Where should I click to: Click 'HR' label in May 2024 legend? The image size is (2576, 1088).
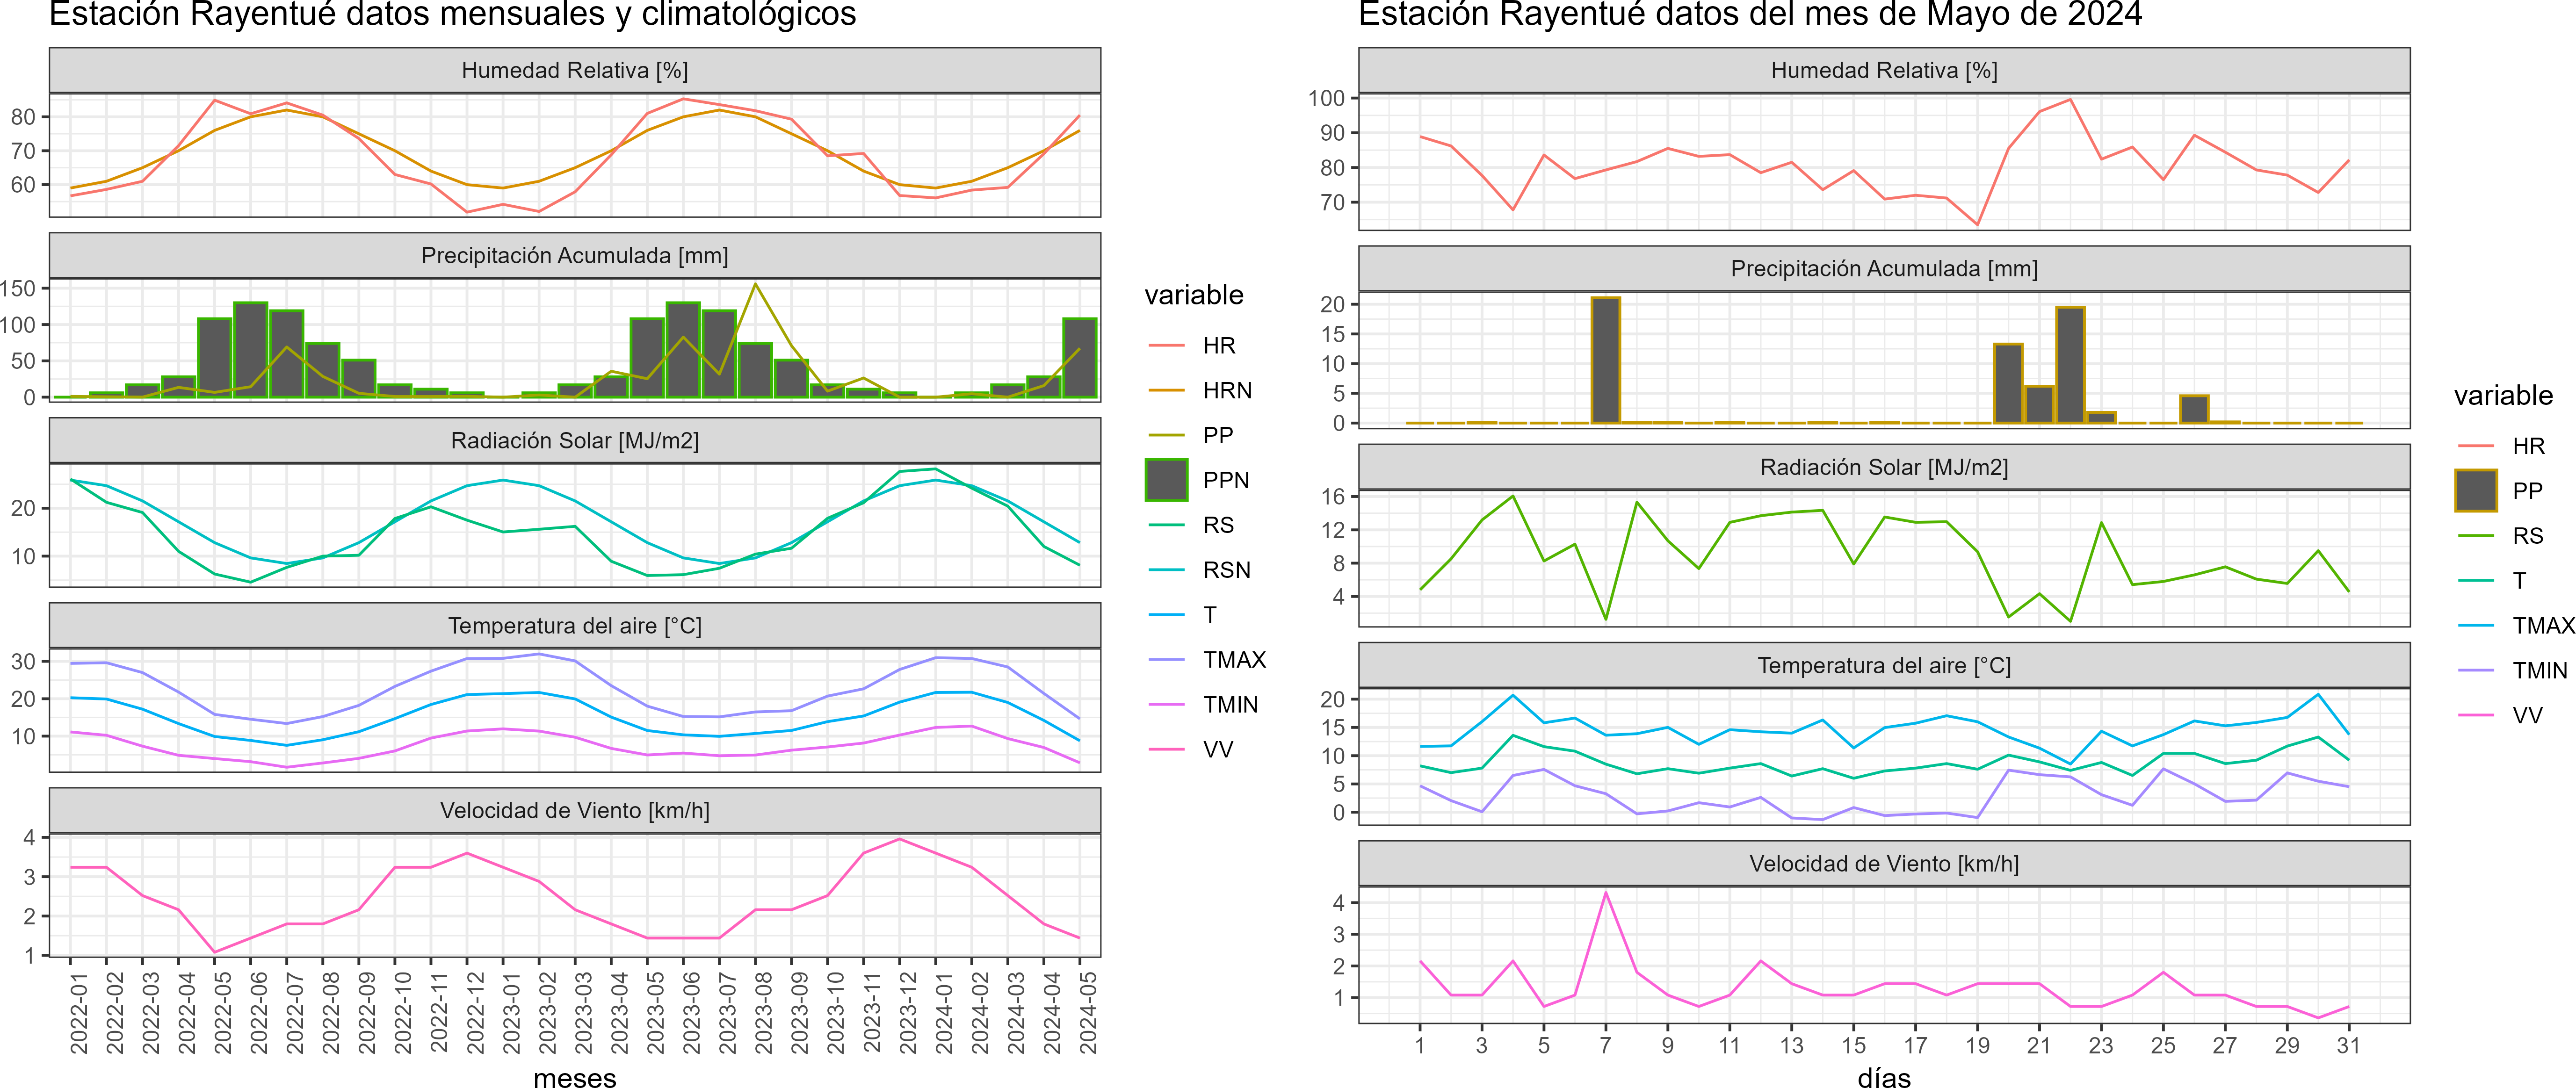pos(2528,446)
